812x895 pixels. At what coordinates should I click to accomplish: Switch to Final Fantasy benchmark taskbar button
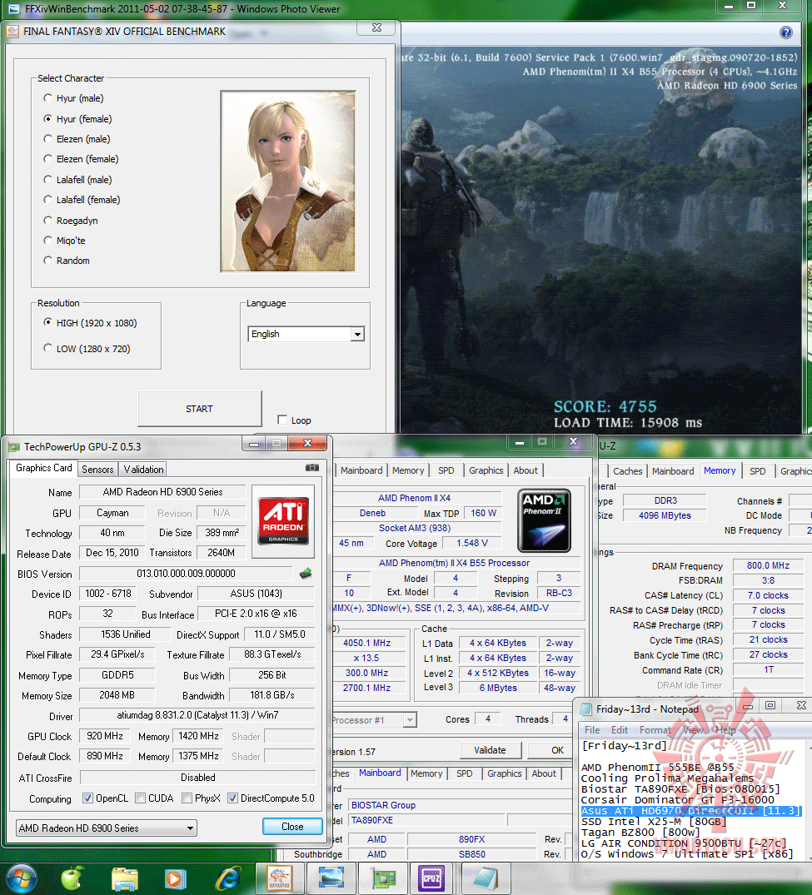[x=279, y=878]
